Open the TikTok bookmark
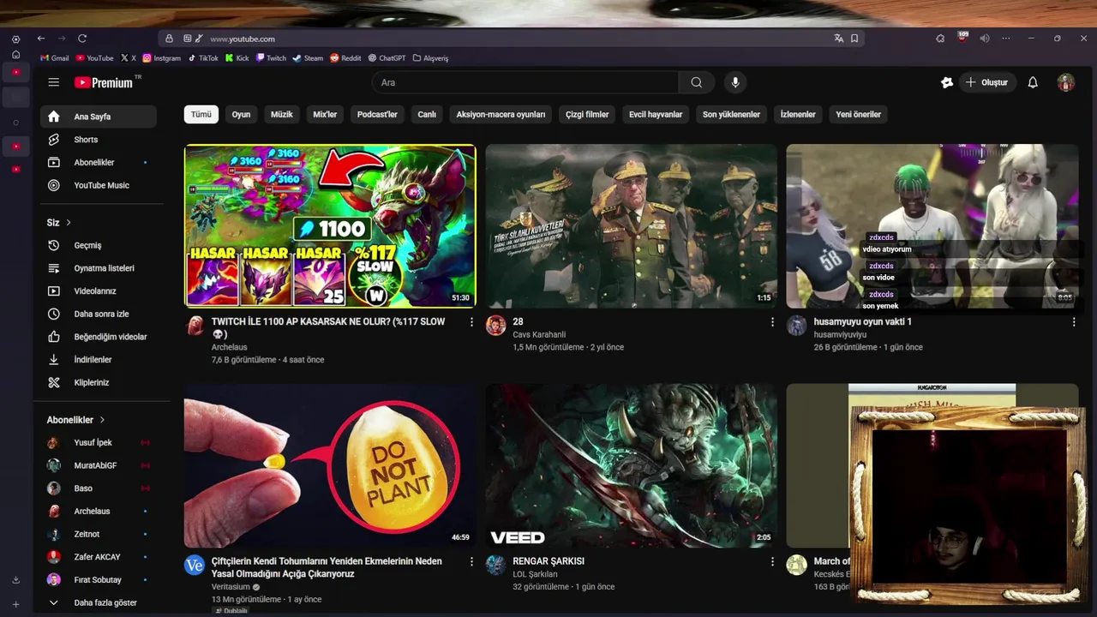The width and height of the screenshot is (1097, 617). (x=202, y=58)
